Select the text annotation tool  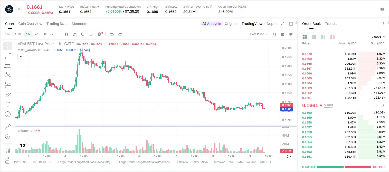coord(8,104)
